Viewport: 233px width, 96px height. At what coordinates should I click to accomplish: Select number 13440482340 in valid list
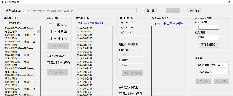tap(85, 51)
